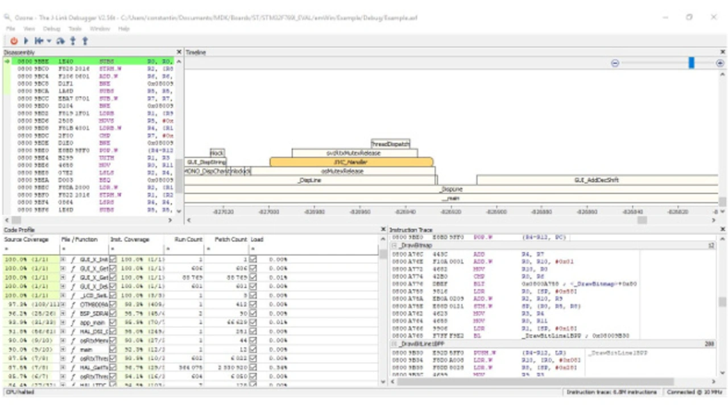The image size is (728, 410).
Task: Toggle Inst. Coverage checkbox for app_main
Action: pos(113,322)
